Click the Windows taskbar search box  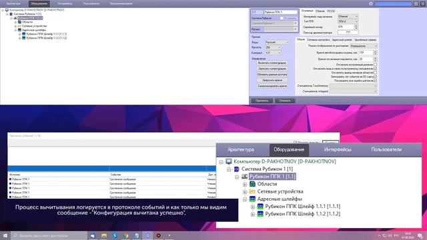[49, 235]
